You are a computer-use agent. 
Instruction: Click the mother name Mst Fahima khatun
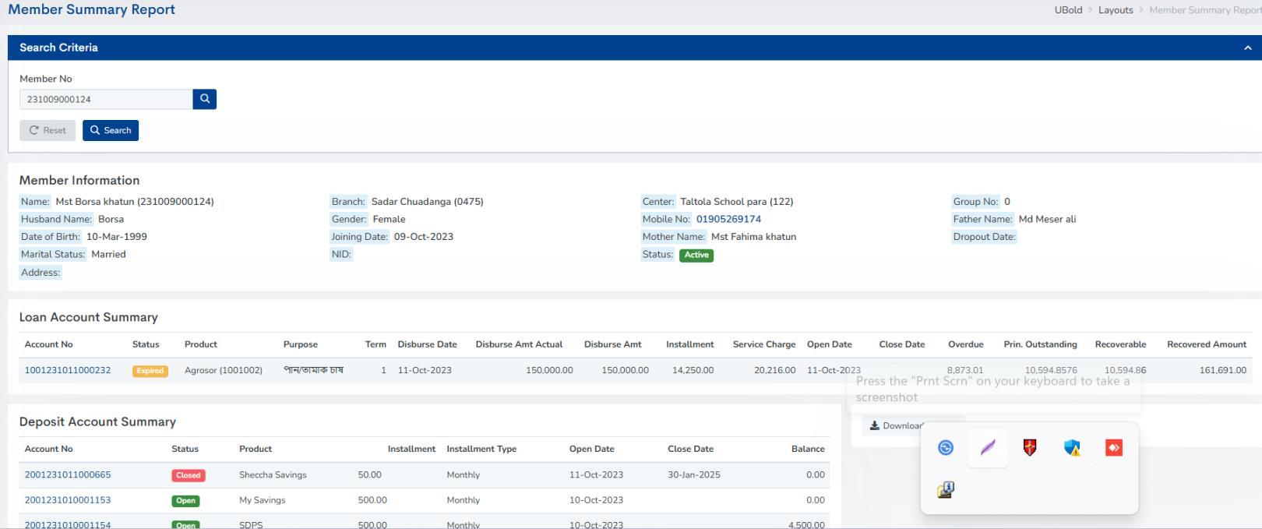(753, 237)
